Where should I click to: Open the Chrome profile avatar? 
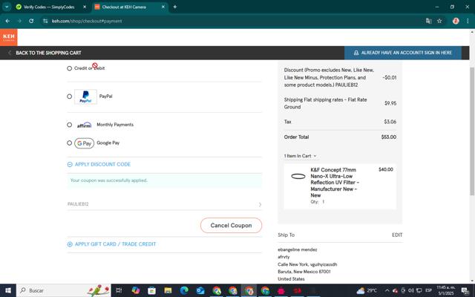[456, 21]
